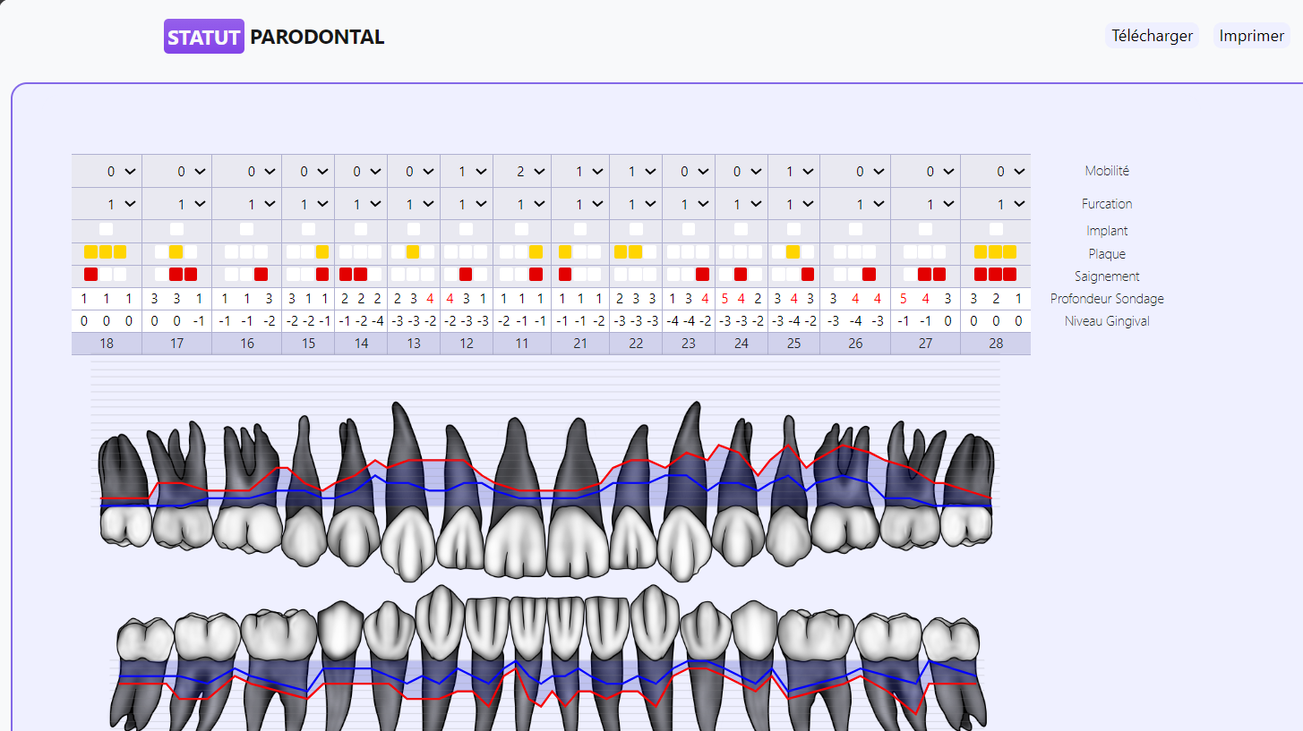Click the tooth 21 number header cell
The image size is (1303, 731).
point(579,344)
